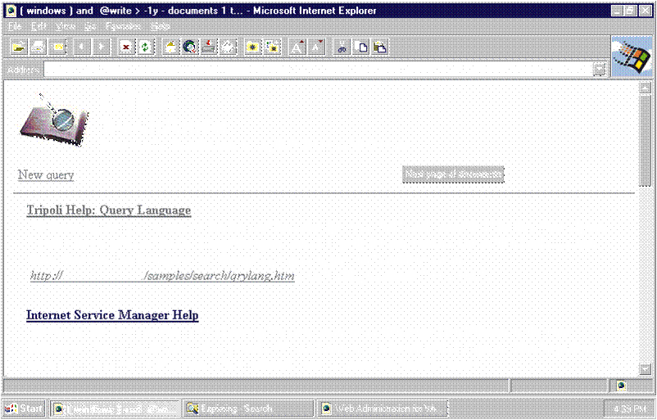Click the Copy toolbar icon
The height and width of the screenshot is (420, 657).
pos(360,47)
